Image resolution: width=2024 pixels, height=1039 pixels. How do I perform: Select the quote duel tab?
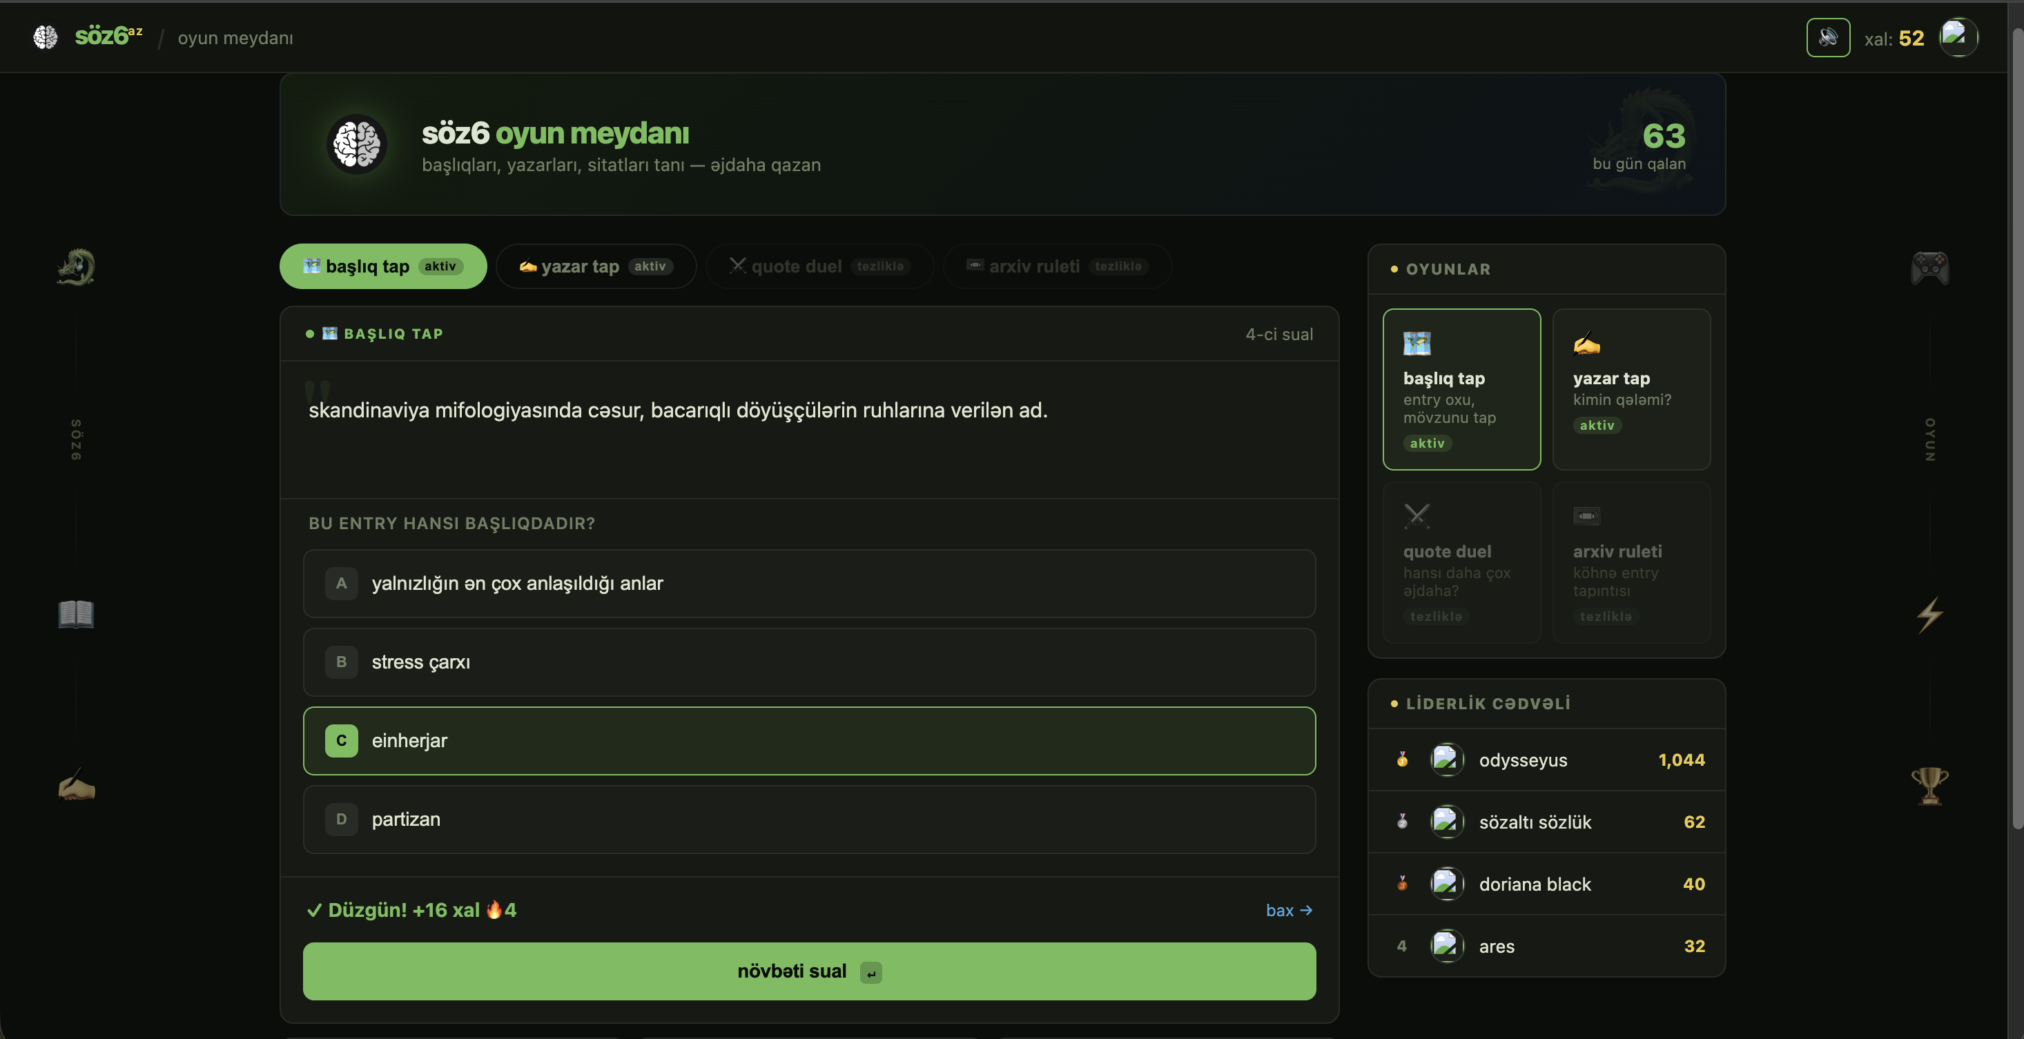tap(819, 266)
